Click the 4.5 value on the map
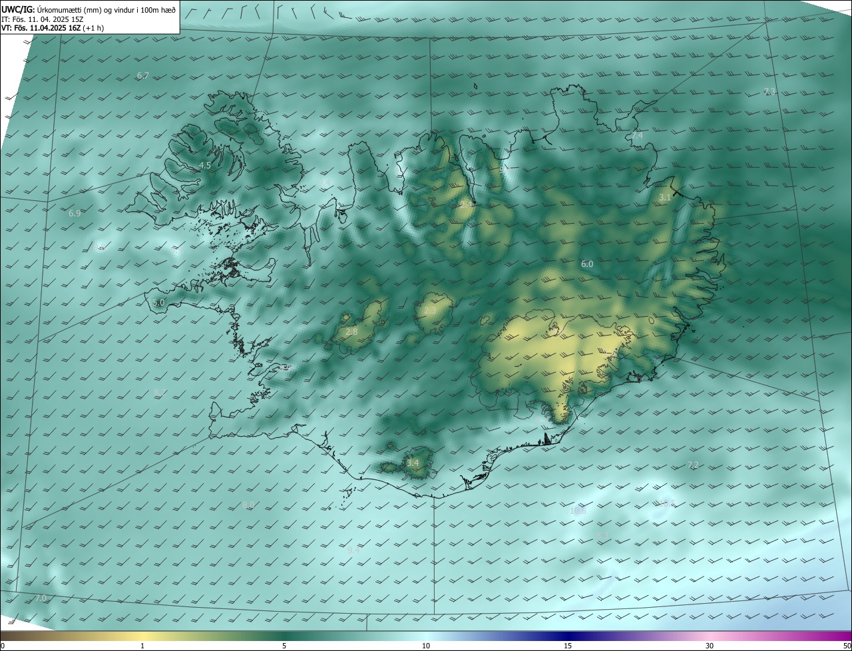This screenshot has height=651, width=852. click(205, 165)
